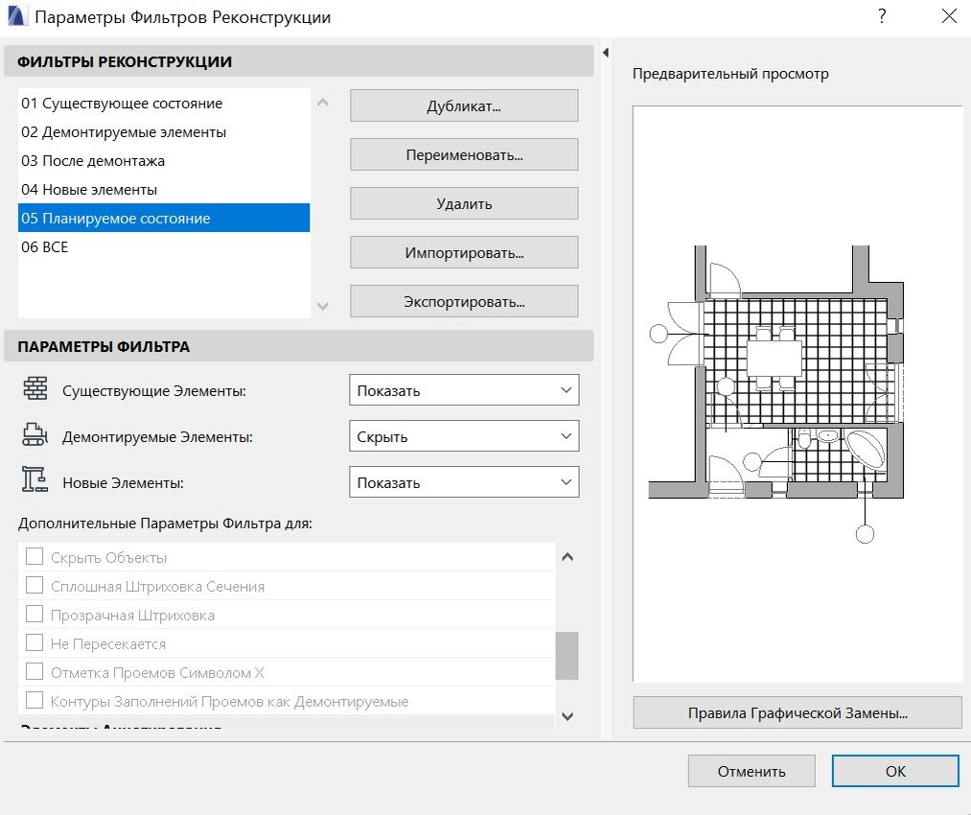Screen dimensions: 971x815
Task: Open the Новые Элементы dropdown
Action: coord(464,482)
